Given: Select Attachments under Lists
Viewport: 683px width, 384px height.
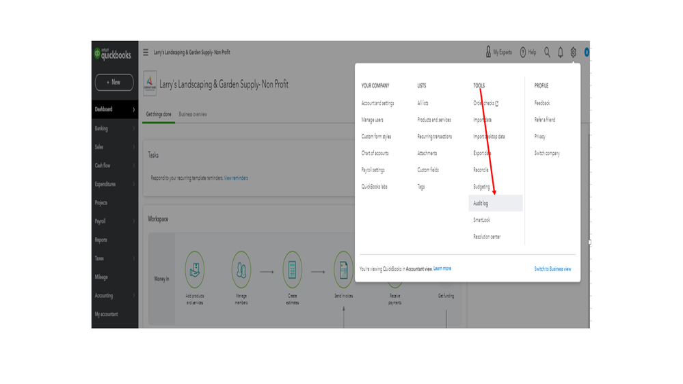Looking at the screenshot, I should tap(427, 153).
